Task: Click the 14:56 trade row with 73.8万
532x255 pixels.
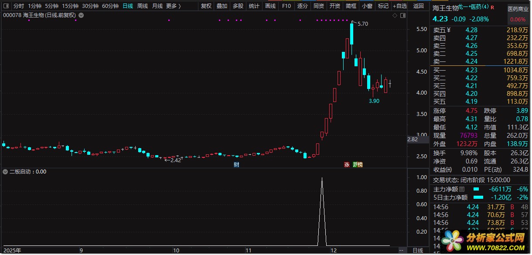Action: click(x=481, y=223)
